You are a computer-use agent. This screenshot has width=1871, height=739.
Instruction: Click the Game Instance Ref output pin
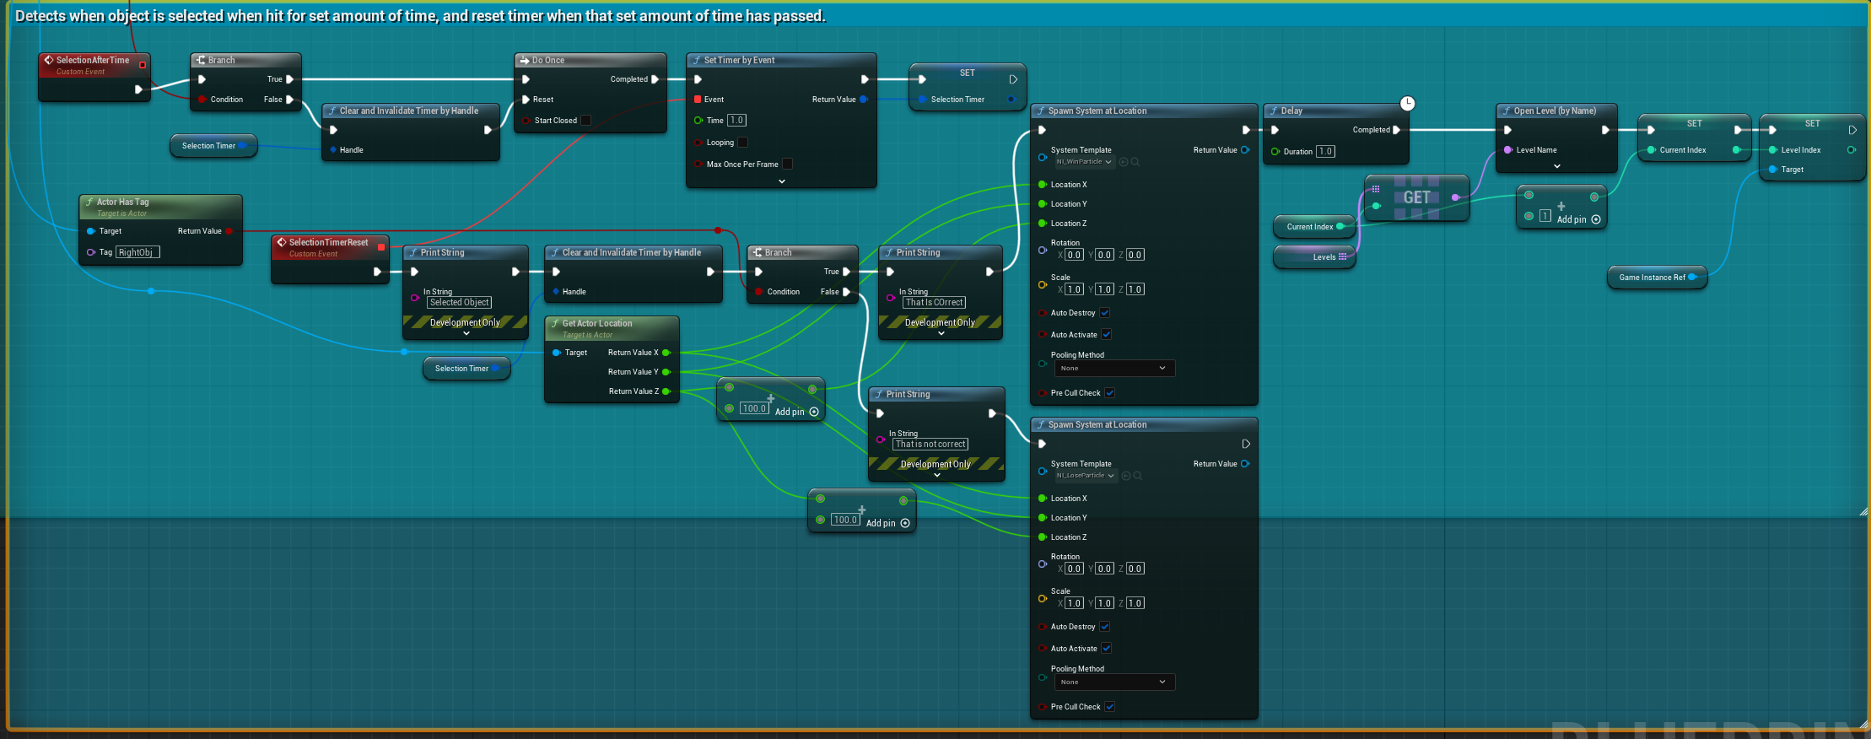click(x=1692, y=278)
